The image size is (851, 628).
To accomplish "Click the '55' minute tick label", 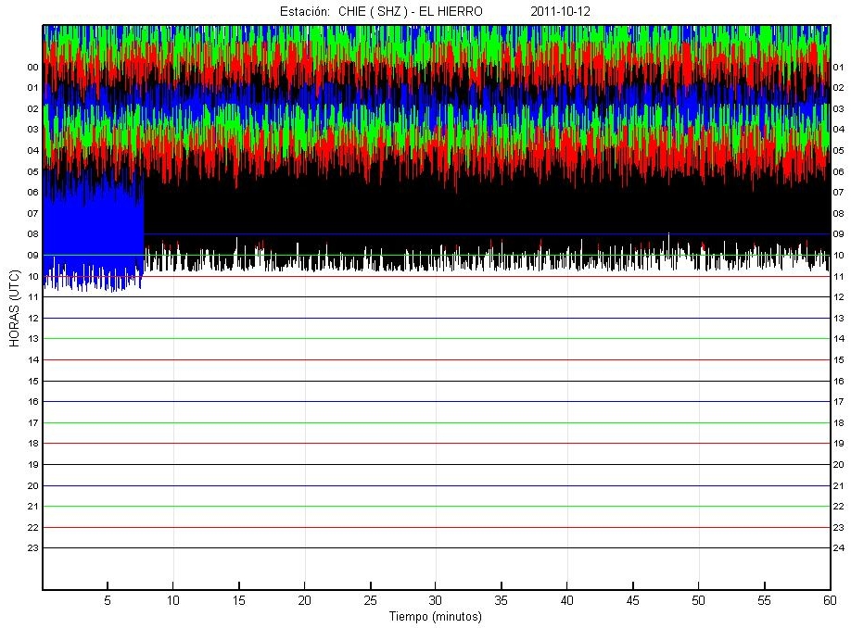I will click(764, 600).
